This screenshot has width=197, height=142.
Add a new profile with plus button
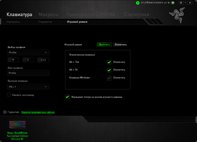tap(13, 60)
